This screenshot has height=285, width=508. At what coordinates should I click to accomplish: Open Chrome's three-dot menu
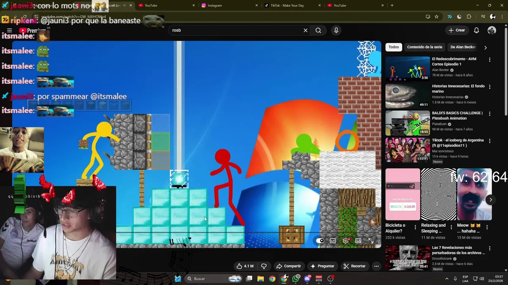coord(502,17)
